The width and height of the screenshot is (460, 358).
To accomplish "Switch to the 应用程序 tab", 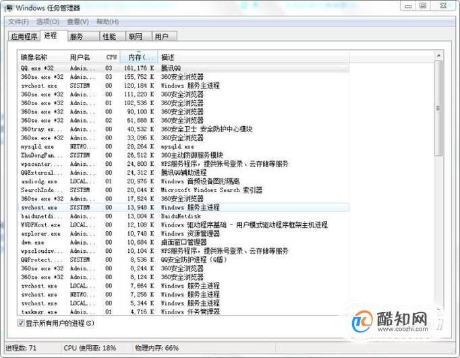I will 24,36.
